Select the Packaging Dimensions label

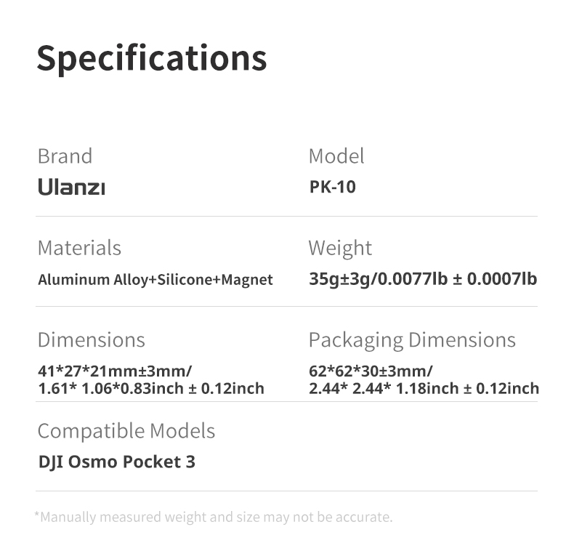pos(412,339)
